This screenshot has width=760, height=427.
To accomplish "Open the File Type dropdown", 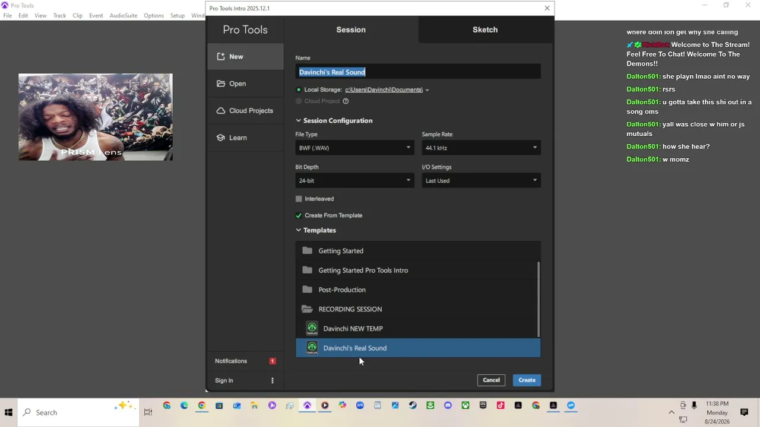I will (354, 148).
